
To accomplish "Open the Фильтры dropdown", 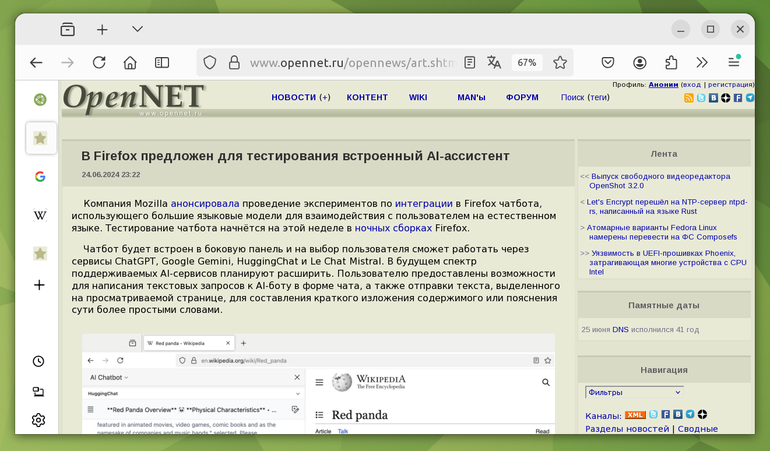I will pos(634,392).
